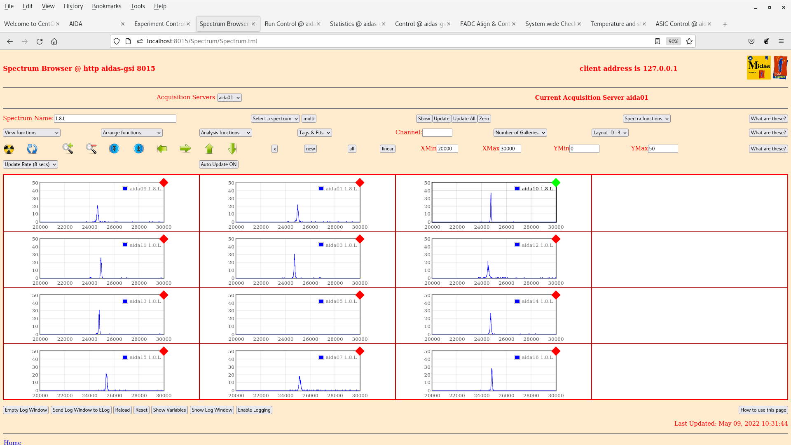Click Send Log Window to ELog
This screenshot has width=791, height=445.
point(81,410)
